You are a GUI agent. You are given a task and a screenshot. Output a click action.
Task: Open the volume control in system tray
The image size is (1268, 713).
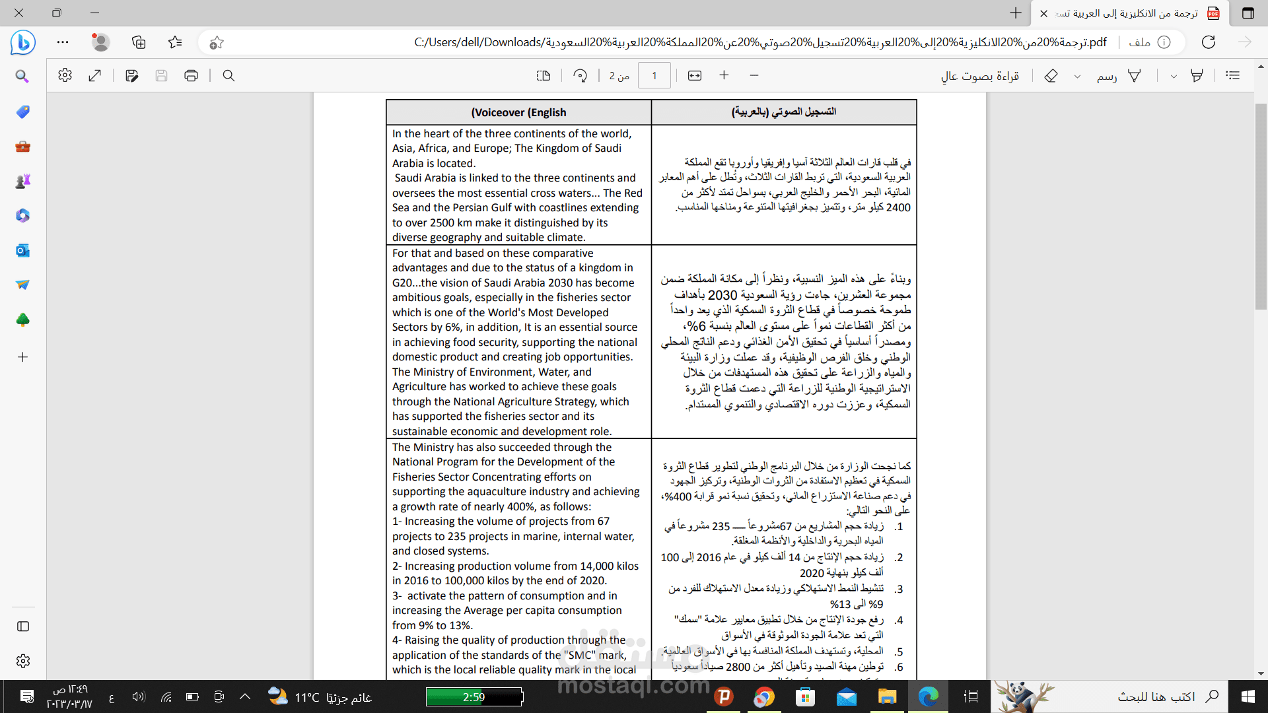coord(138,696)
